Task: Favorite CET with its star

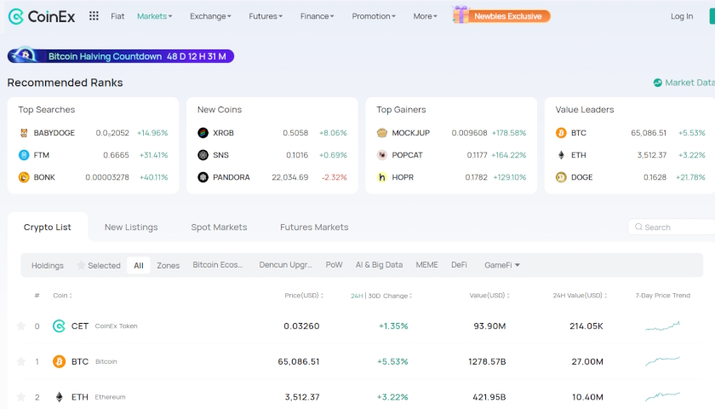Action: click(21, 325)
